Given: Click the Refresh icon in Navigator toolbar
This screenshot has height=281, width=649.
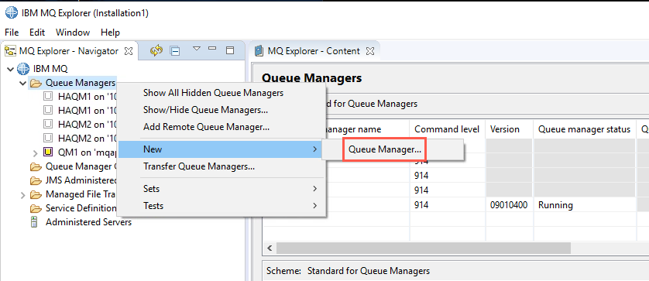Looking at the screenshot, I should [x=156, y=51].
